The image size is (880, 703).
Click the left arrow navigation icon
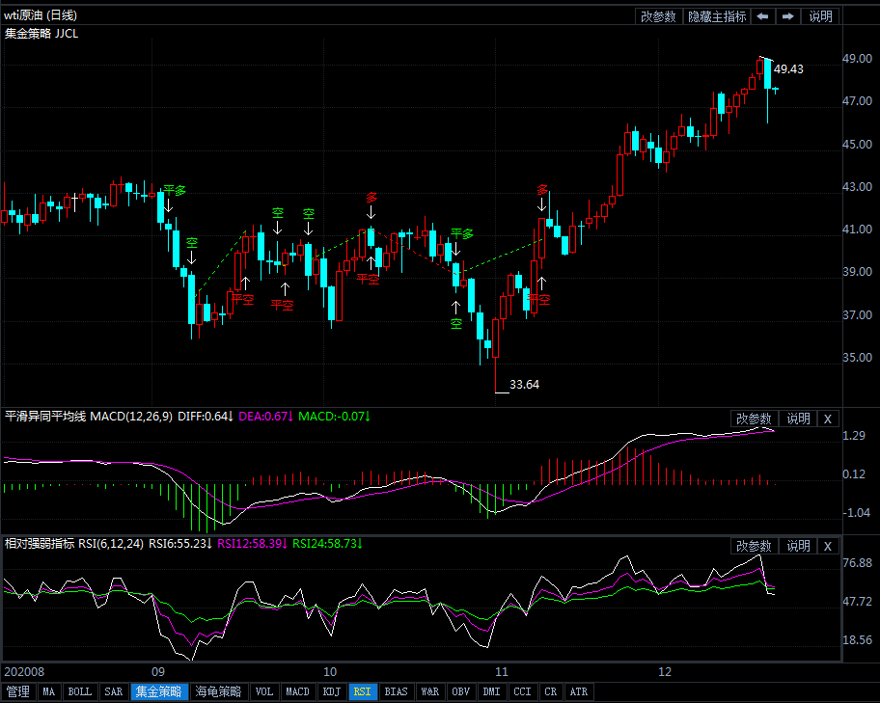coord(762,16)
